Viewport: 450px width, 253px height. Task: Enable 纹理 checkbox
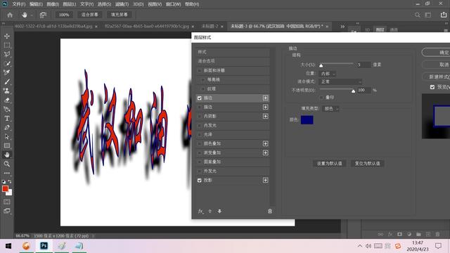tap(203, 89)
